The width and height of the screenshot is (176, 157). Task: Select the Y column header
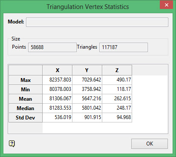(x=87, y=70)
